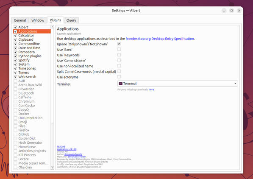Enable the Use 'Exec' checkbox
Image resolution: width=253 pixels, height=179 pixels.
pos(119,49)
